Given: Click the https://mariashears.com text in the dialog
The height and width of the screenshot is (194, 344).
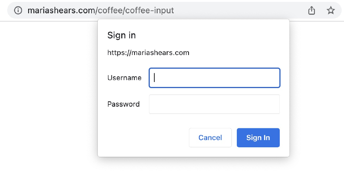Looking at the screenshot, I should (x=148, y=53).
